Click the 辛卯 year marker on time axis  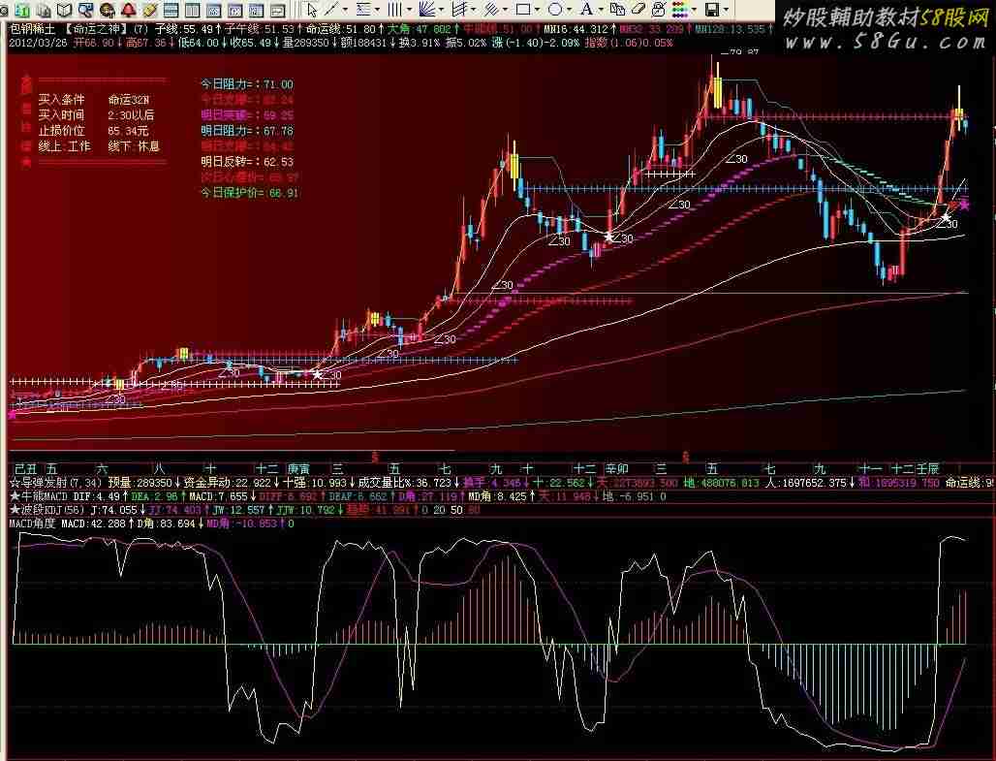616,469
